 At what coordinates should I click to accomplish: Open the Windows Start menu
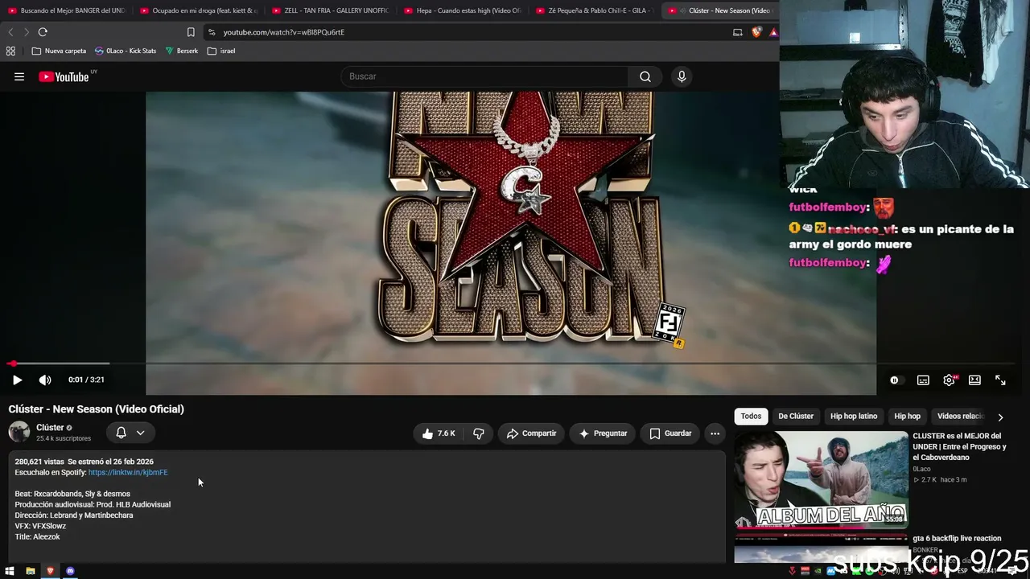pyautogui.click(x=10, y=571)
